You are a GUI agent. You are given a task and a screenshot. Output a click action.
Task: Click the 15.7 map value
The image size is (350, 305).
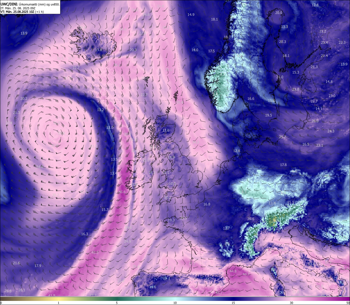tap(105, 210)
